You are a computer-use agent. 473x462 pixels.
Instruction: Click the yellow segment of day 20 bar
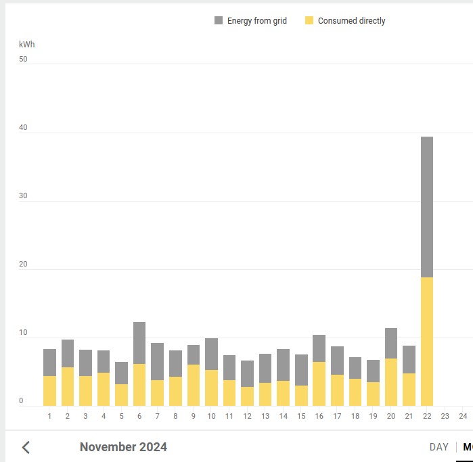pyautogui.click(x=391, y=382)
